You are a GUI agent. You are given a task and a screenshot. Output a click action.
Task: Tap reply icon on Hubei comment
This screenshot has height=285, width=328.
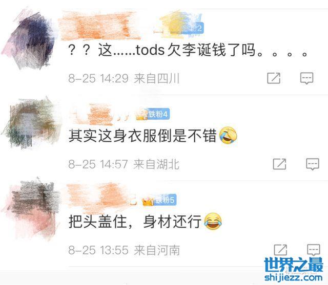313,164
